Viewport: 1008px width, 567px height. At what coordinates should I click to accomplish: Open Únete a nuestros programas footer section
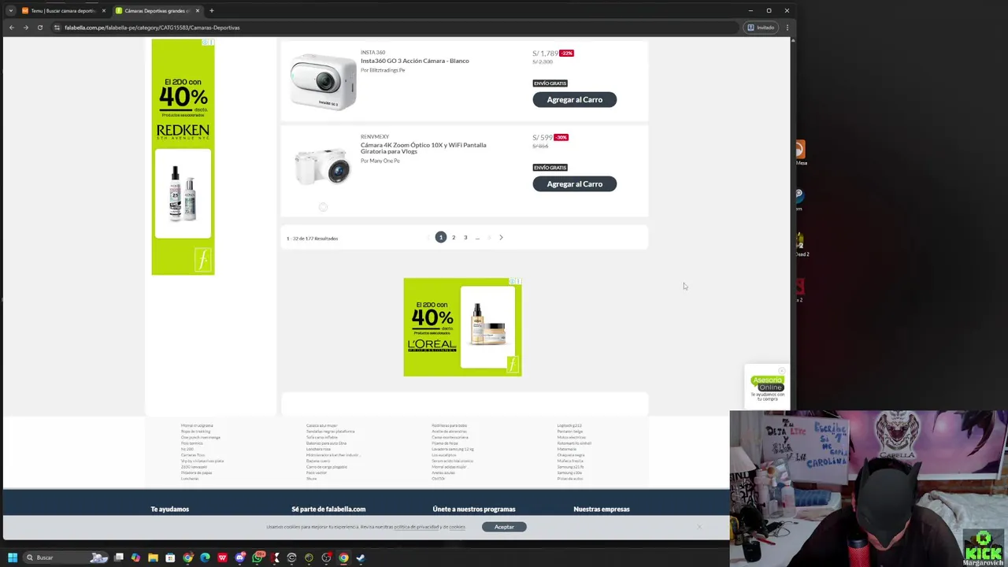(474, 509)
